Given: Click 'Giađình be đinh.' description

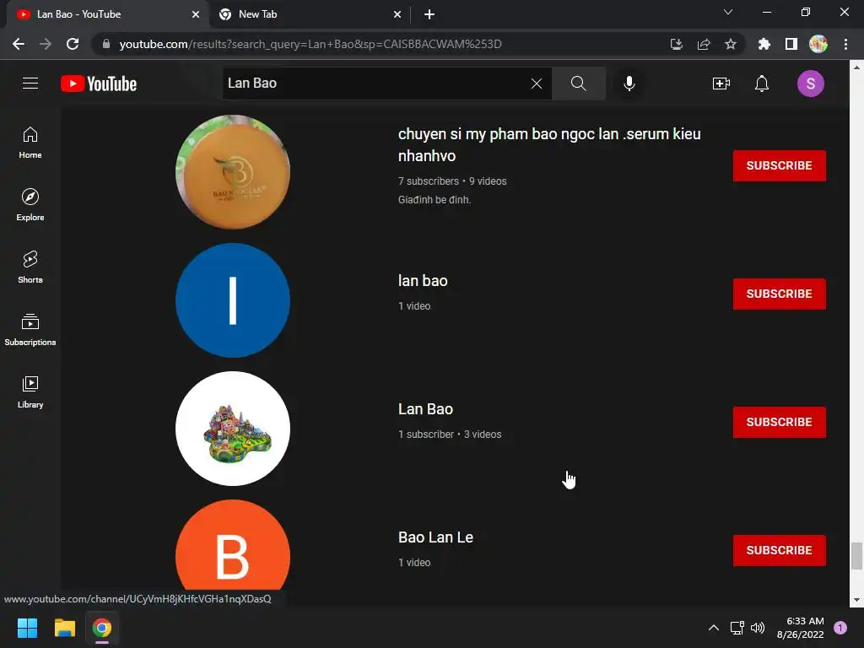Looking at the screenshot, I should click(x=435, y=200).
